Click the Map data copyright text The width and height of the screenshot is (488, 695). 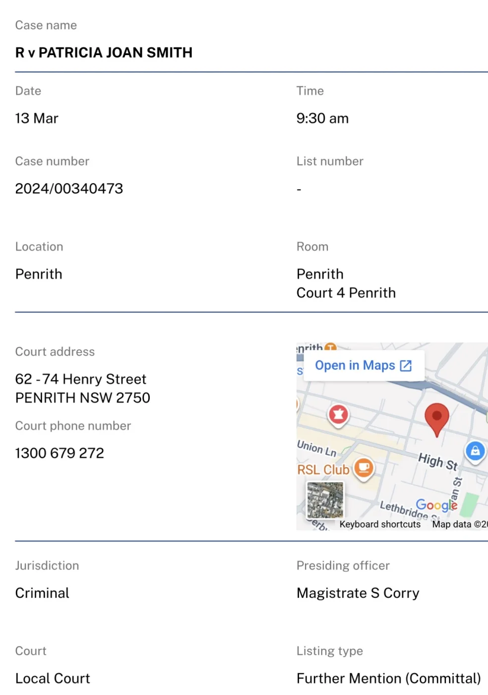pos(459,524)
